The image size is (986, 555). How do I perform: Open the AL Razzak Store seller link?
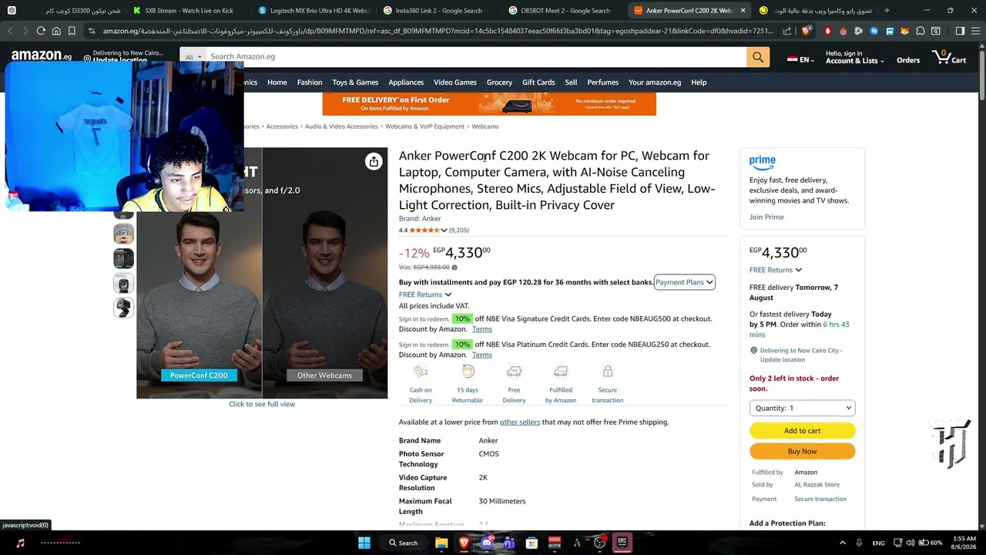click(817, 485)
